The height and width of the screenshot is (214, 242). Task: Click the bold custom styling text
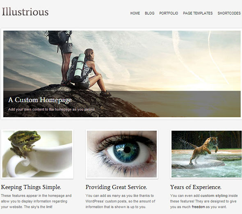(214, 196)
